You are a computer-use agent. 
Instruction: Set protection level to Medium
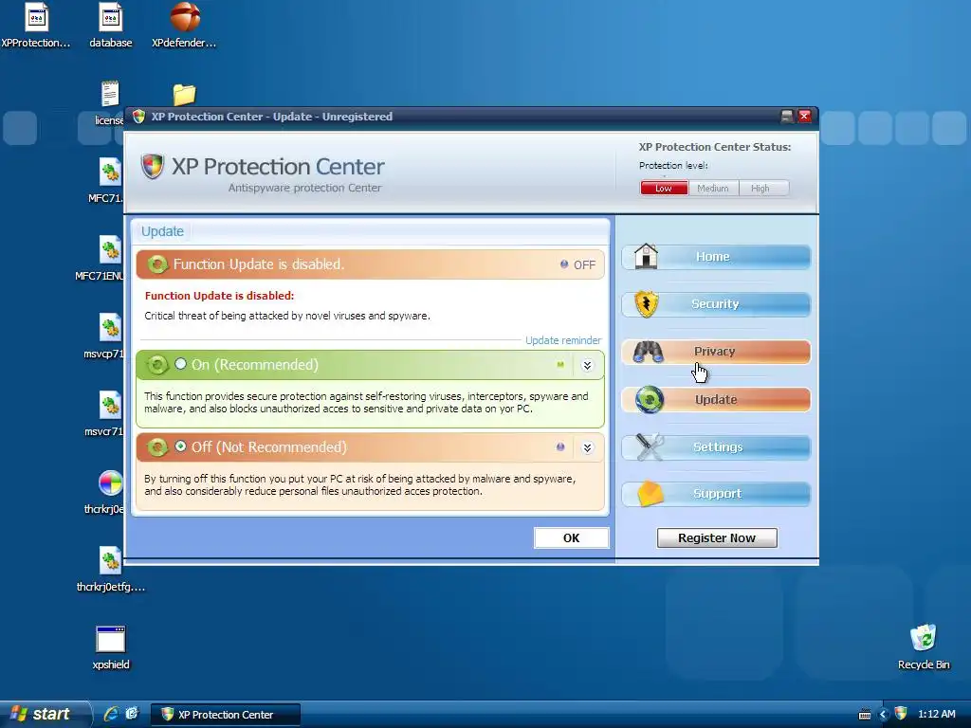click(713, 189)
